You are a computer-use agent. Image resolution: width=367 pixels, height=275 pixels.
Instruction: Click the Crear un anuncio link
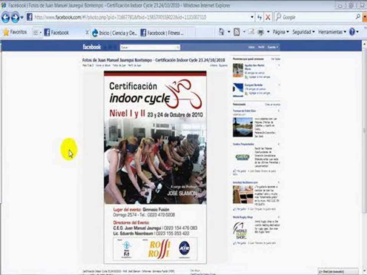[x=273, y=104]
